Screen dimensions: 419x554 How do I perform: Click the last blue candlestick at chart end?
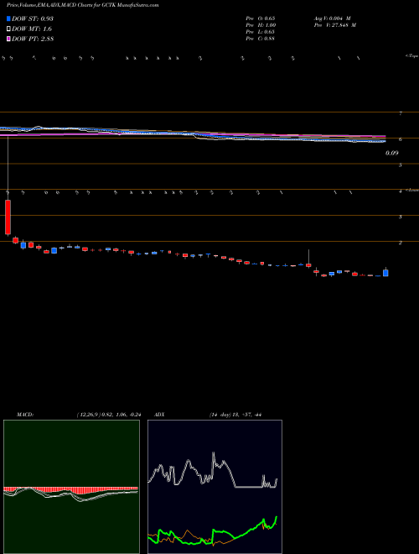click(385, 273)
